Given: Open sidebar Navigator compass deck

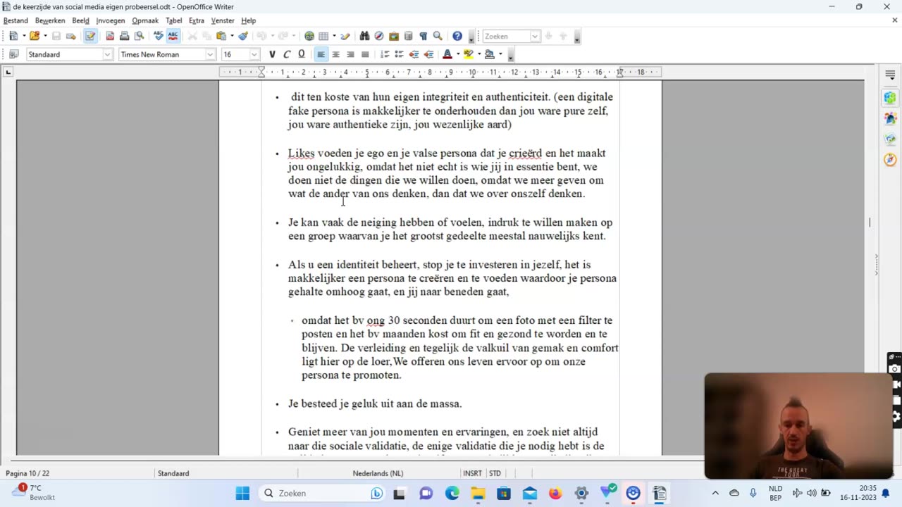Looking at the screenshot, I should click(x=890, y=160).
